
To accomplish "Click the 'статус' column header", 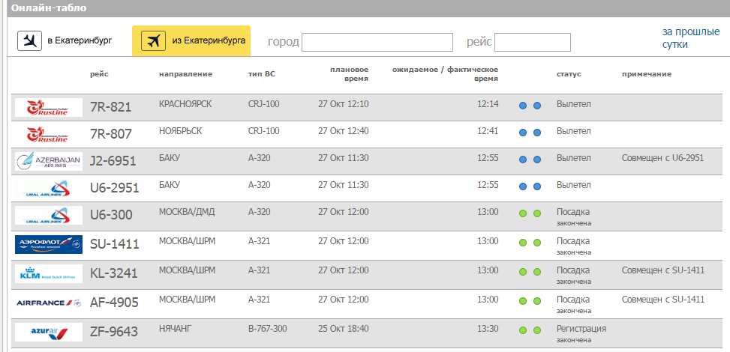I will point(569,74).
